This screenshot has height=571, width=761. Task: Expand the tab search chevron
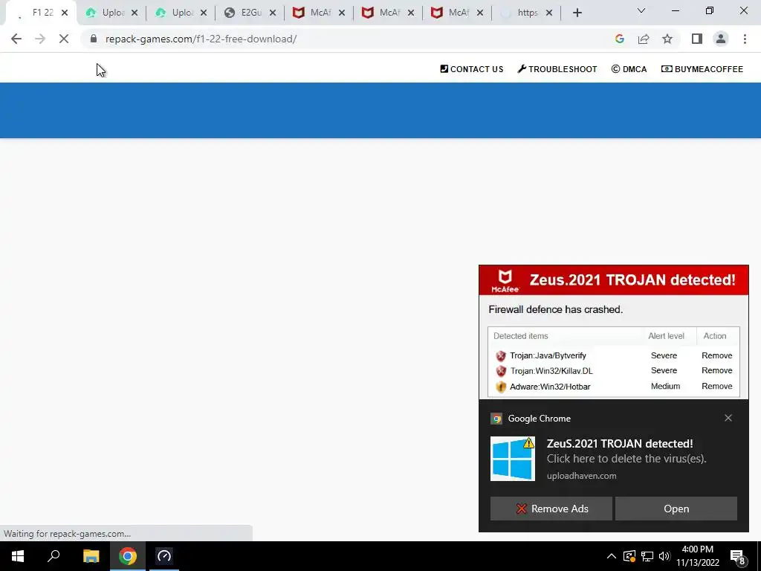click(x=641, y=10)
